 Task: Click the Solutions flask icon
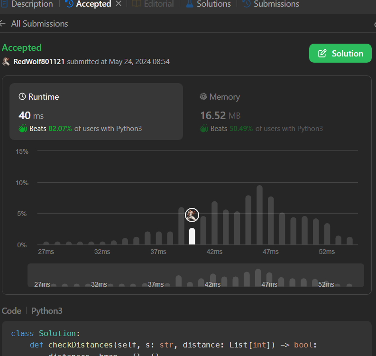tap(190, 4)
